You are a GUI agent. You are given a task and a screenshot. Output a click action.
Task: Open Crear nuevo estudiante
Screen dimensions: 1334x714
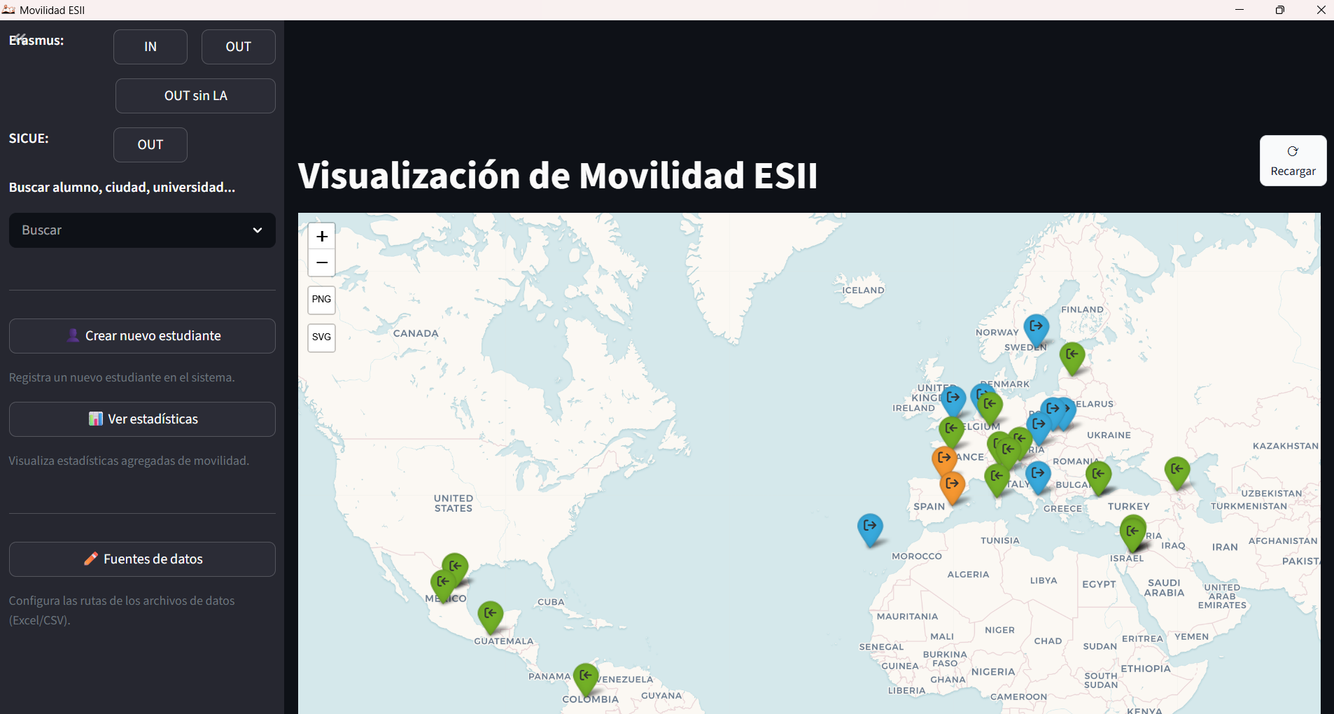(142, 336)
